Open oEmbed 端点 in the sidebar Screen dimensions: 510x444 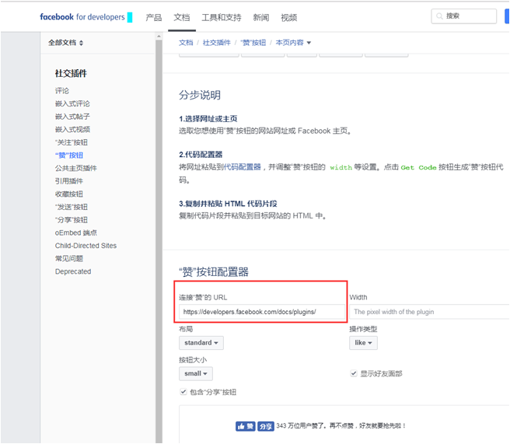76,232
